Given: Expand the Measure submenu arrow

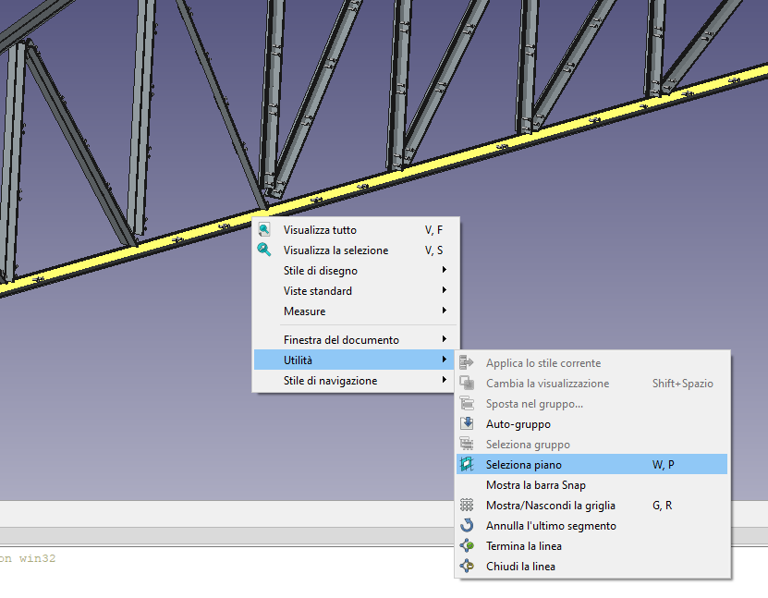Looking at the screenshot, I should (445, 311).
